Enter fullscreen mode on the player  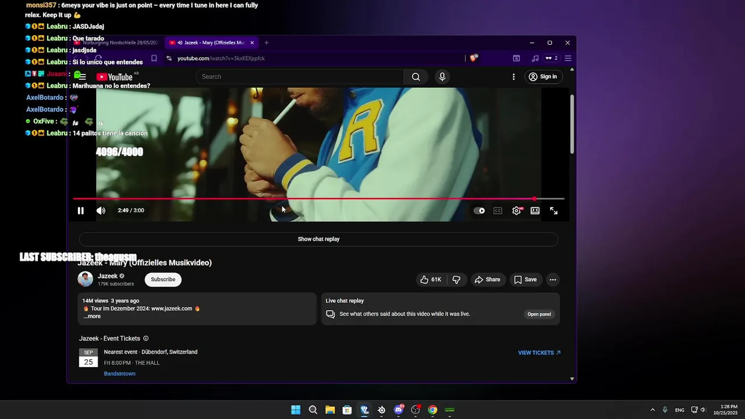coord(554,211)
